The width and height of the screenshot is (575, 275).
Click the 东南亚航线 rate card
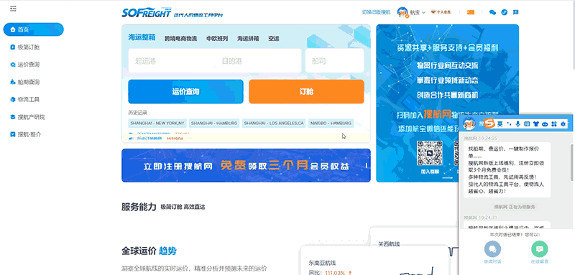click(374, 261)
